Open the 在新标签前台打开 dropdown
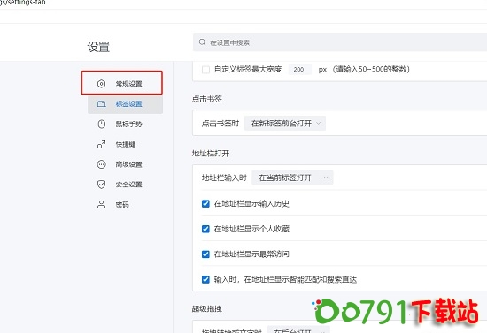The height and width of the screenshot is (333, 487). coord(285,124)
